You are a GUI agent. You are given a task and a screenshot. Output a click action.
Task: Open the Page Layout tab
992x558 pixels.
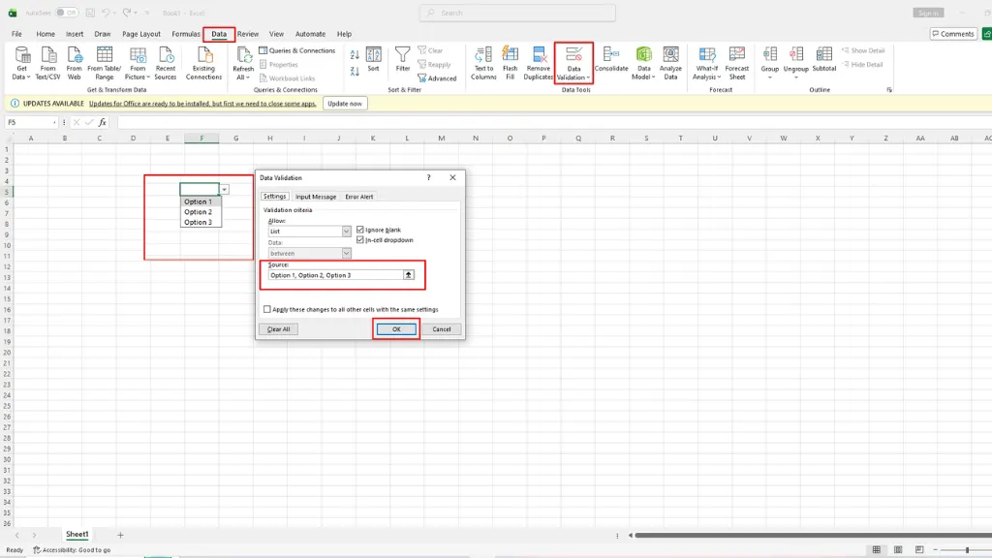click(141, 34)
